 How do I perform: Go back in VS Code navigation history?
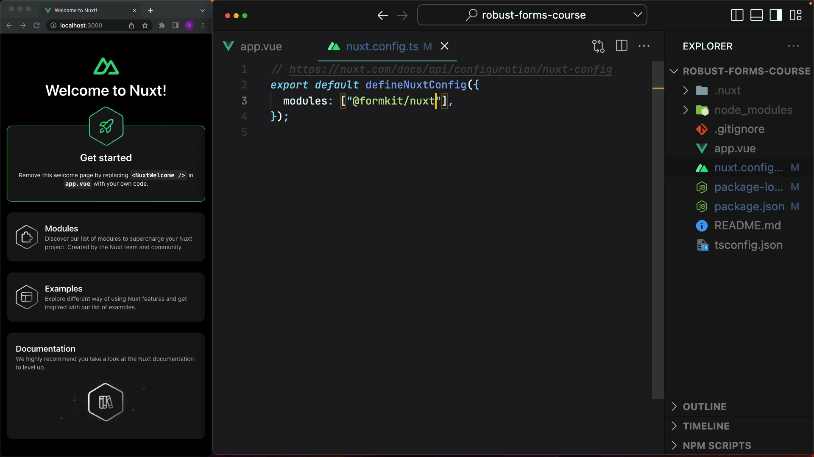point(383,16)
